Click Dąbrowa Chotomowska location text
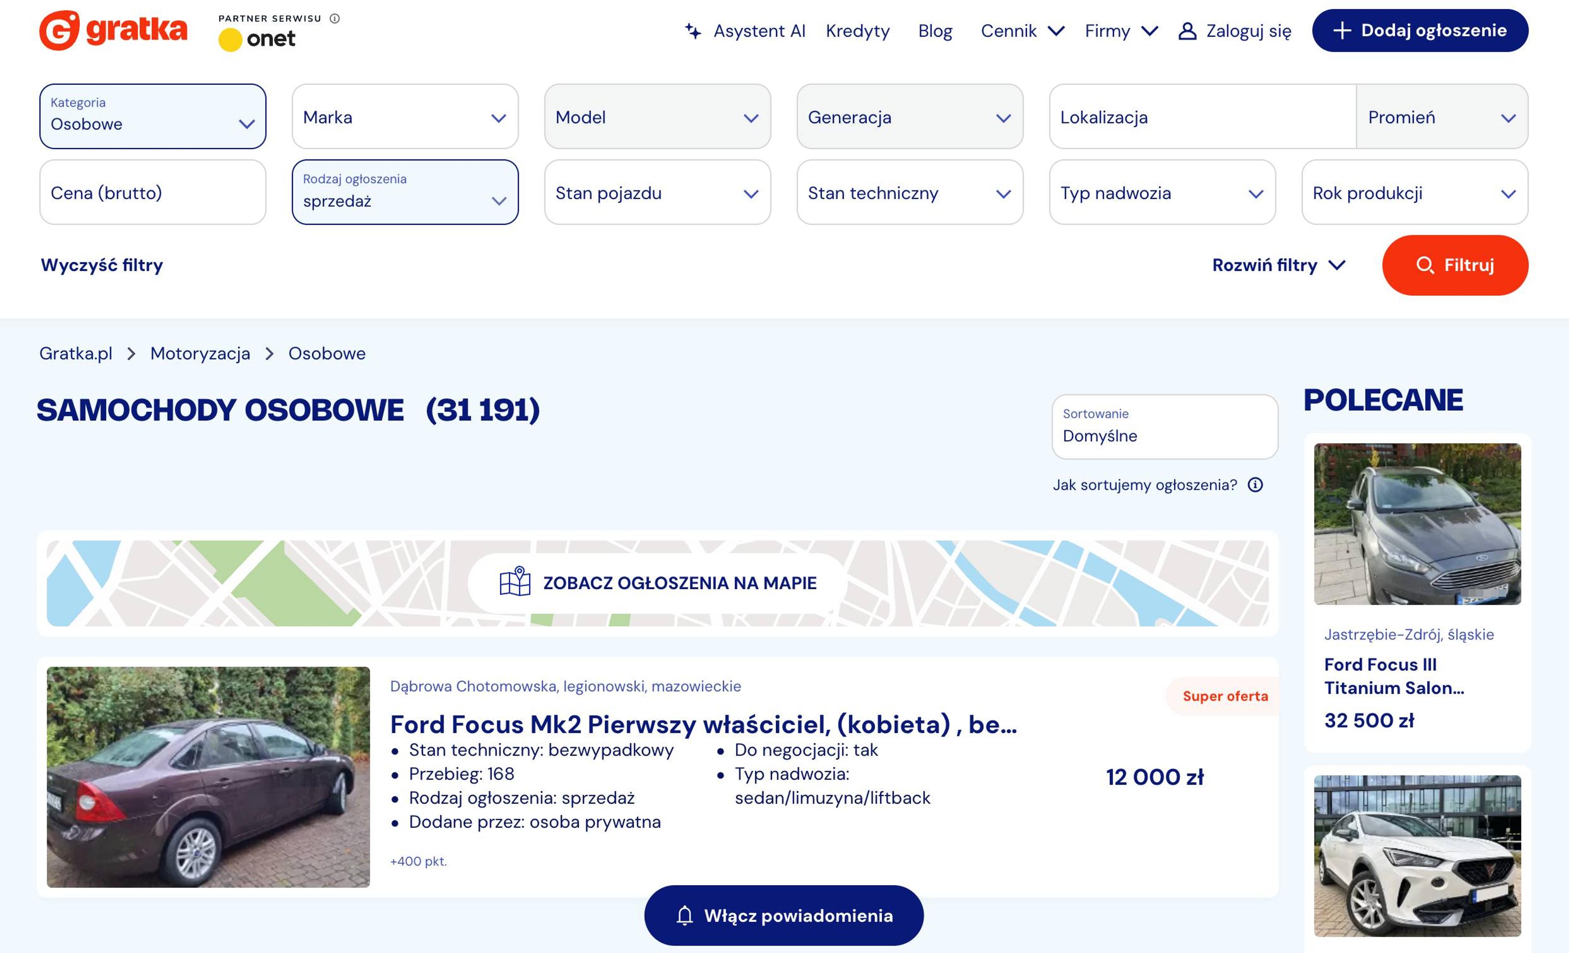This screenshot has height=953, width=1569. pos(565,686)
